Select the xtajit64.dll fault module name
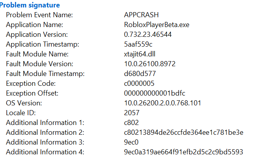The width and height of the screenshot is (257, 161). (140, 54)
